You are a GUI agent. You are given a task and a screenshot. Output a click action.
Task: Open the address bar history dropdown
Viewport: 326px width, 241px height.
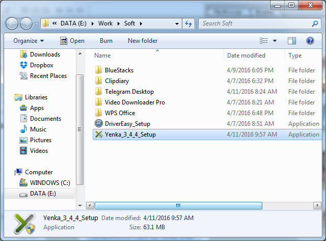177,24
